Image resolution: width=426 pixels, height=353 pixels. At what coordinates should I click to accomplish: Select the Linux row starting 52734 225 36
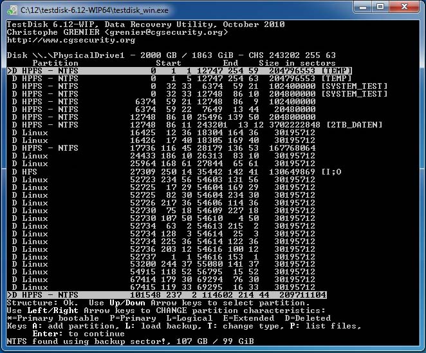point(163,242)
